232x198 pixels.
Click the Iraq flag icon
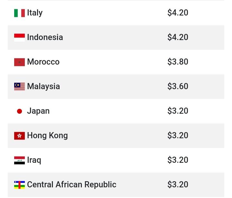[19, 160]
